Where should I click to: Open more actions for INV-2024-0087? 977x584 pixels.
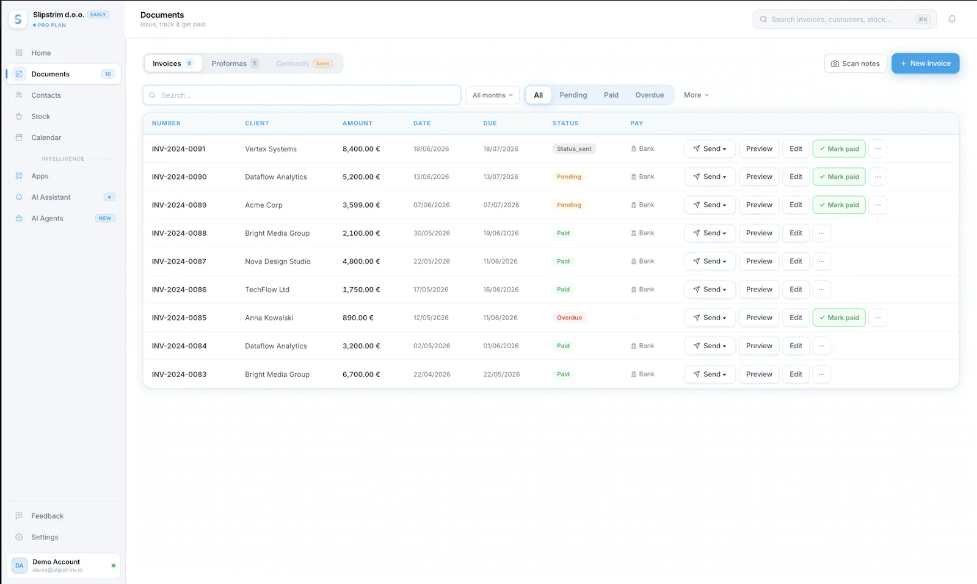click(821, 261)
